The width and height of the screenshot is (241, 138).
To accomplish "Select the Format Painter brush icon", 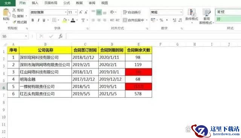I will 15,22.
